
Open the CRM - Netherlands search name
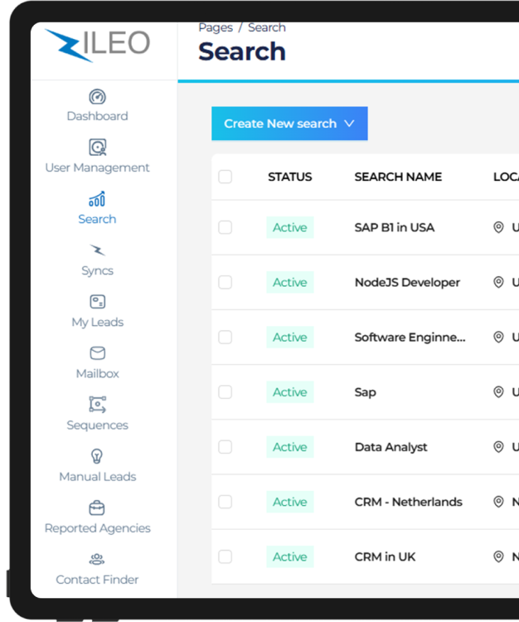(408, 502)
